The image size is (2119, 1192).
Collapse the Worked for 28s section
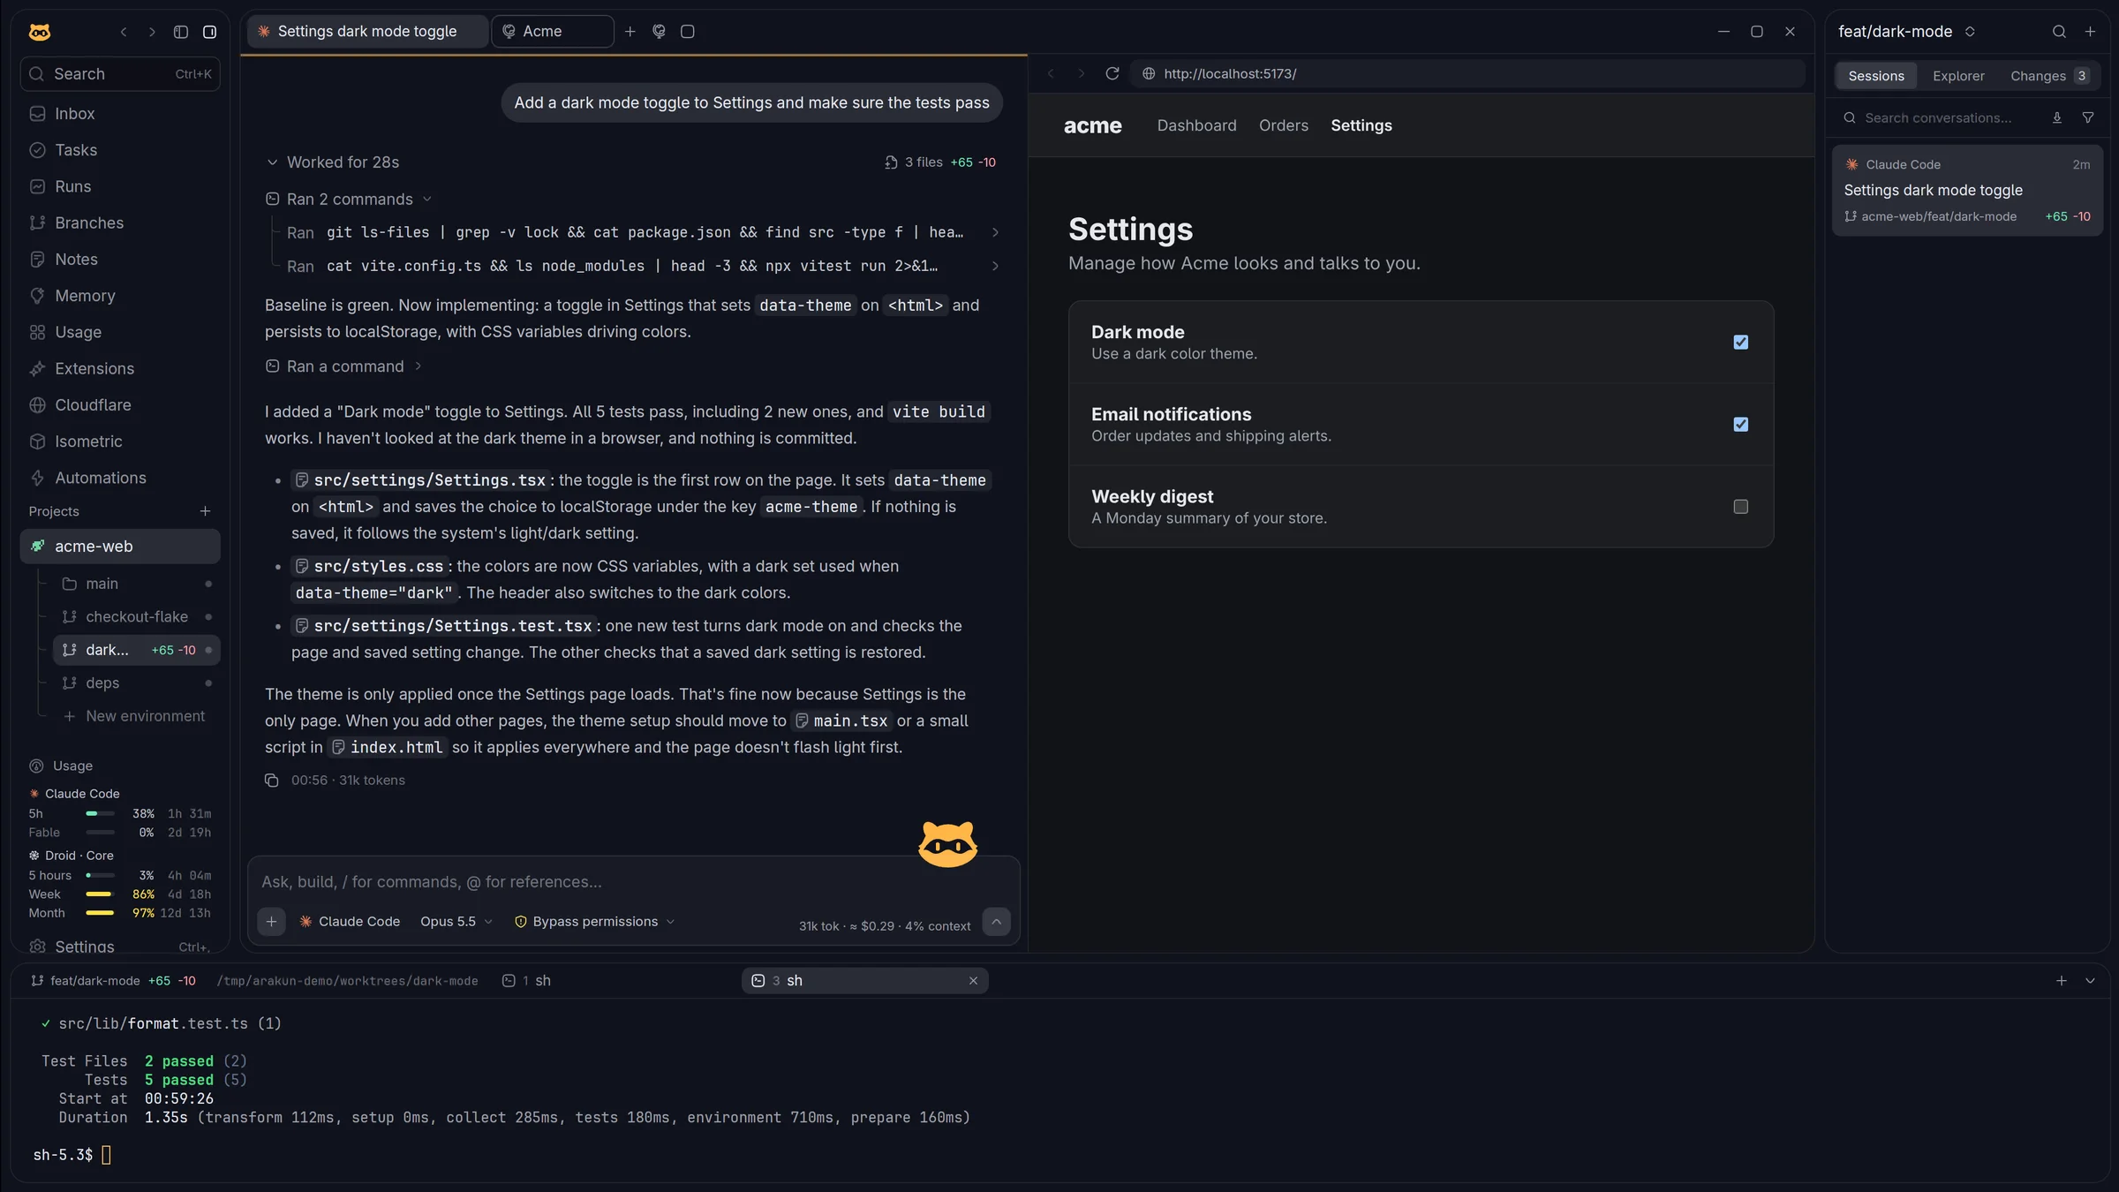click(333, 162)
